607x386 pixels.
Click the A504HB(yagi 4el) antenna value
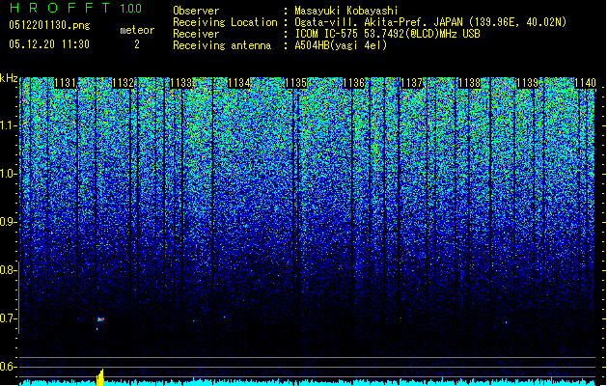(x=341, y=45)
